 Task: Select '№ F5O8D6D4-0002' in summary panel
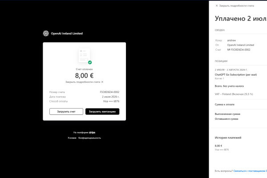[239, 50]
